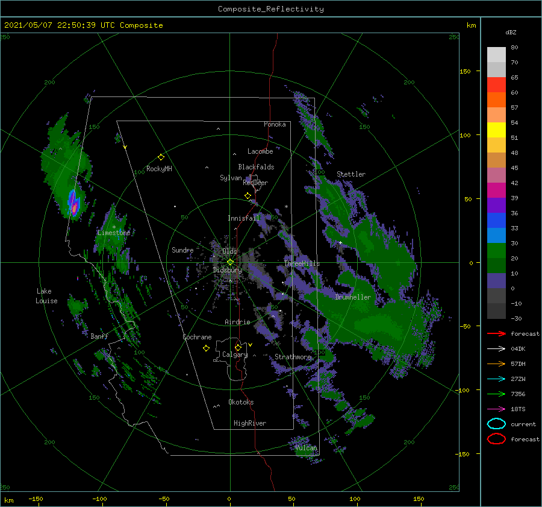Select the bright yellow 54 dBZ swatch
The width and height of the screenshot is (542, 507).
click(x=496, y=130)
